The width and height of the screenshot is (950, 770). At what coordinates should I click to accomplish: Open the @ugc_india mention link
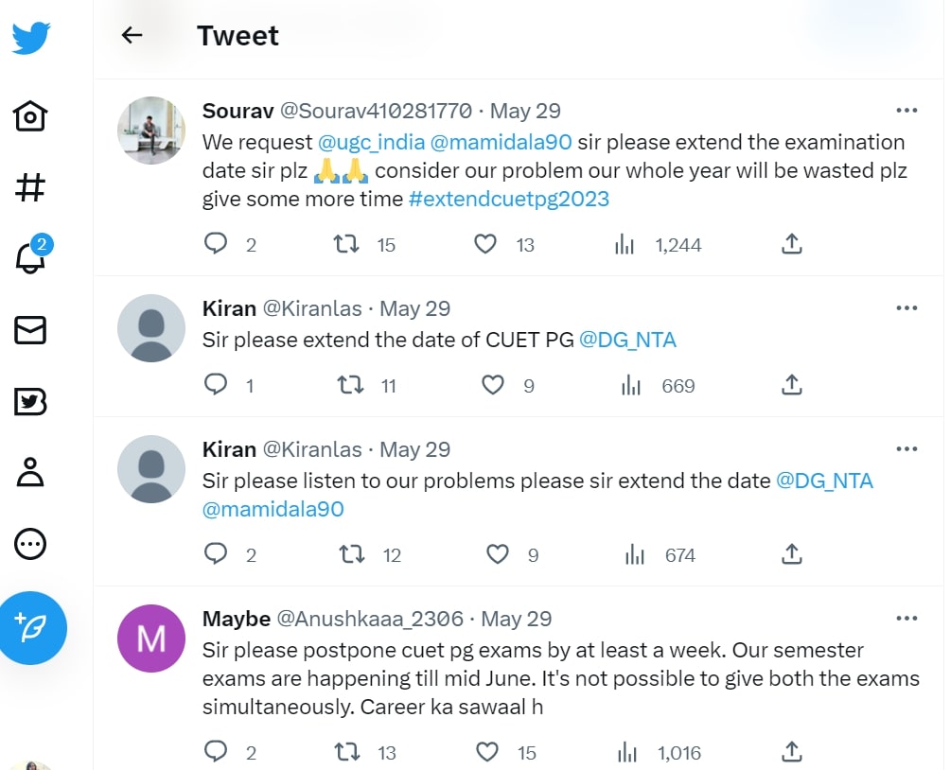[371, 142]
